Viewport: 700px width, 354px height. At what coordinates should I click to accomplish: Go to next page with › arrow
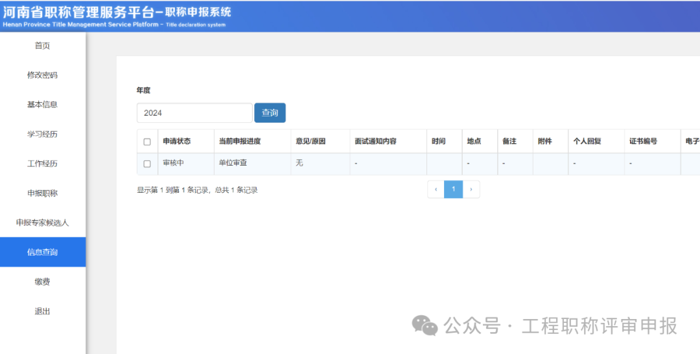pyautogui.click(x=471, y=189)
